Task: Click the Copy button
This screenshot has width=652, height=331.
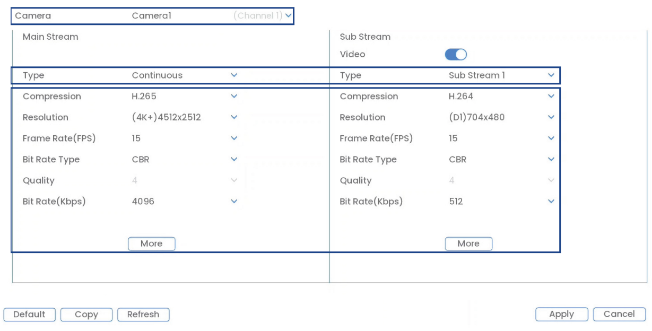Action: point(86,315)
